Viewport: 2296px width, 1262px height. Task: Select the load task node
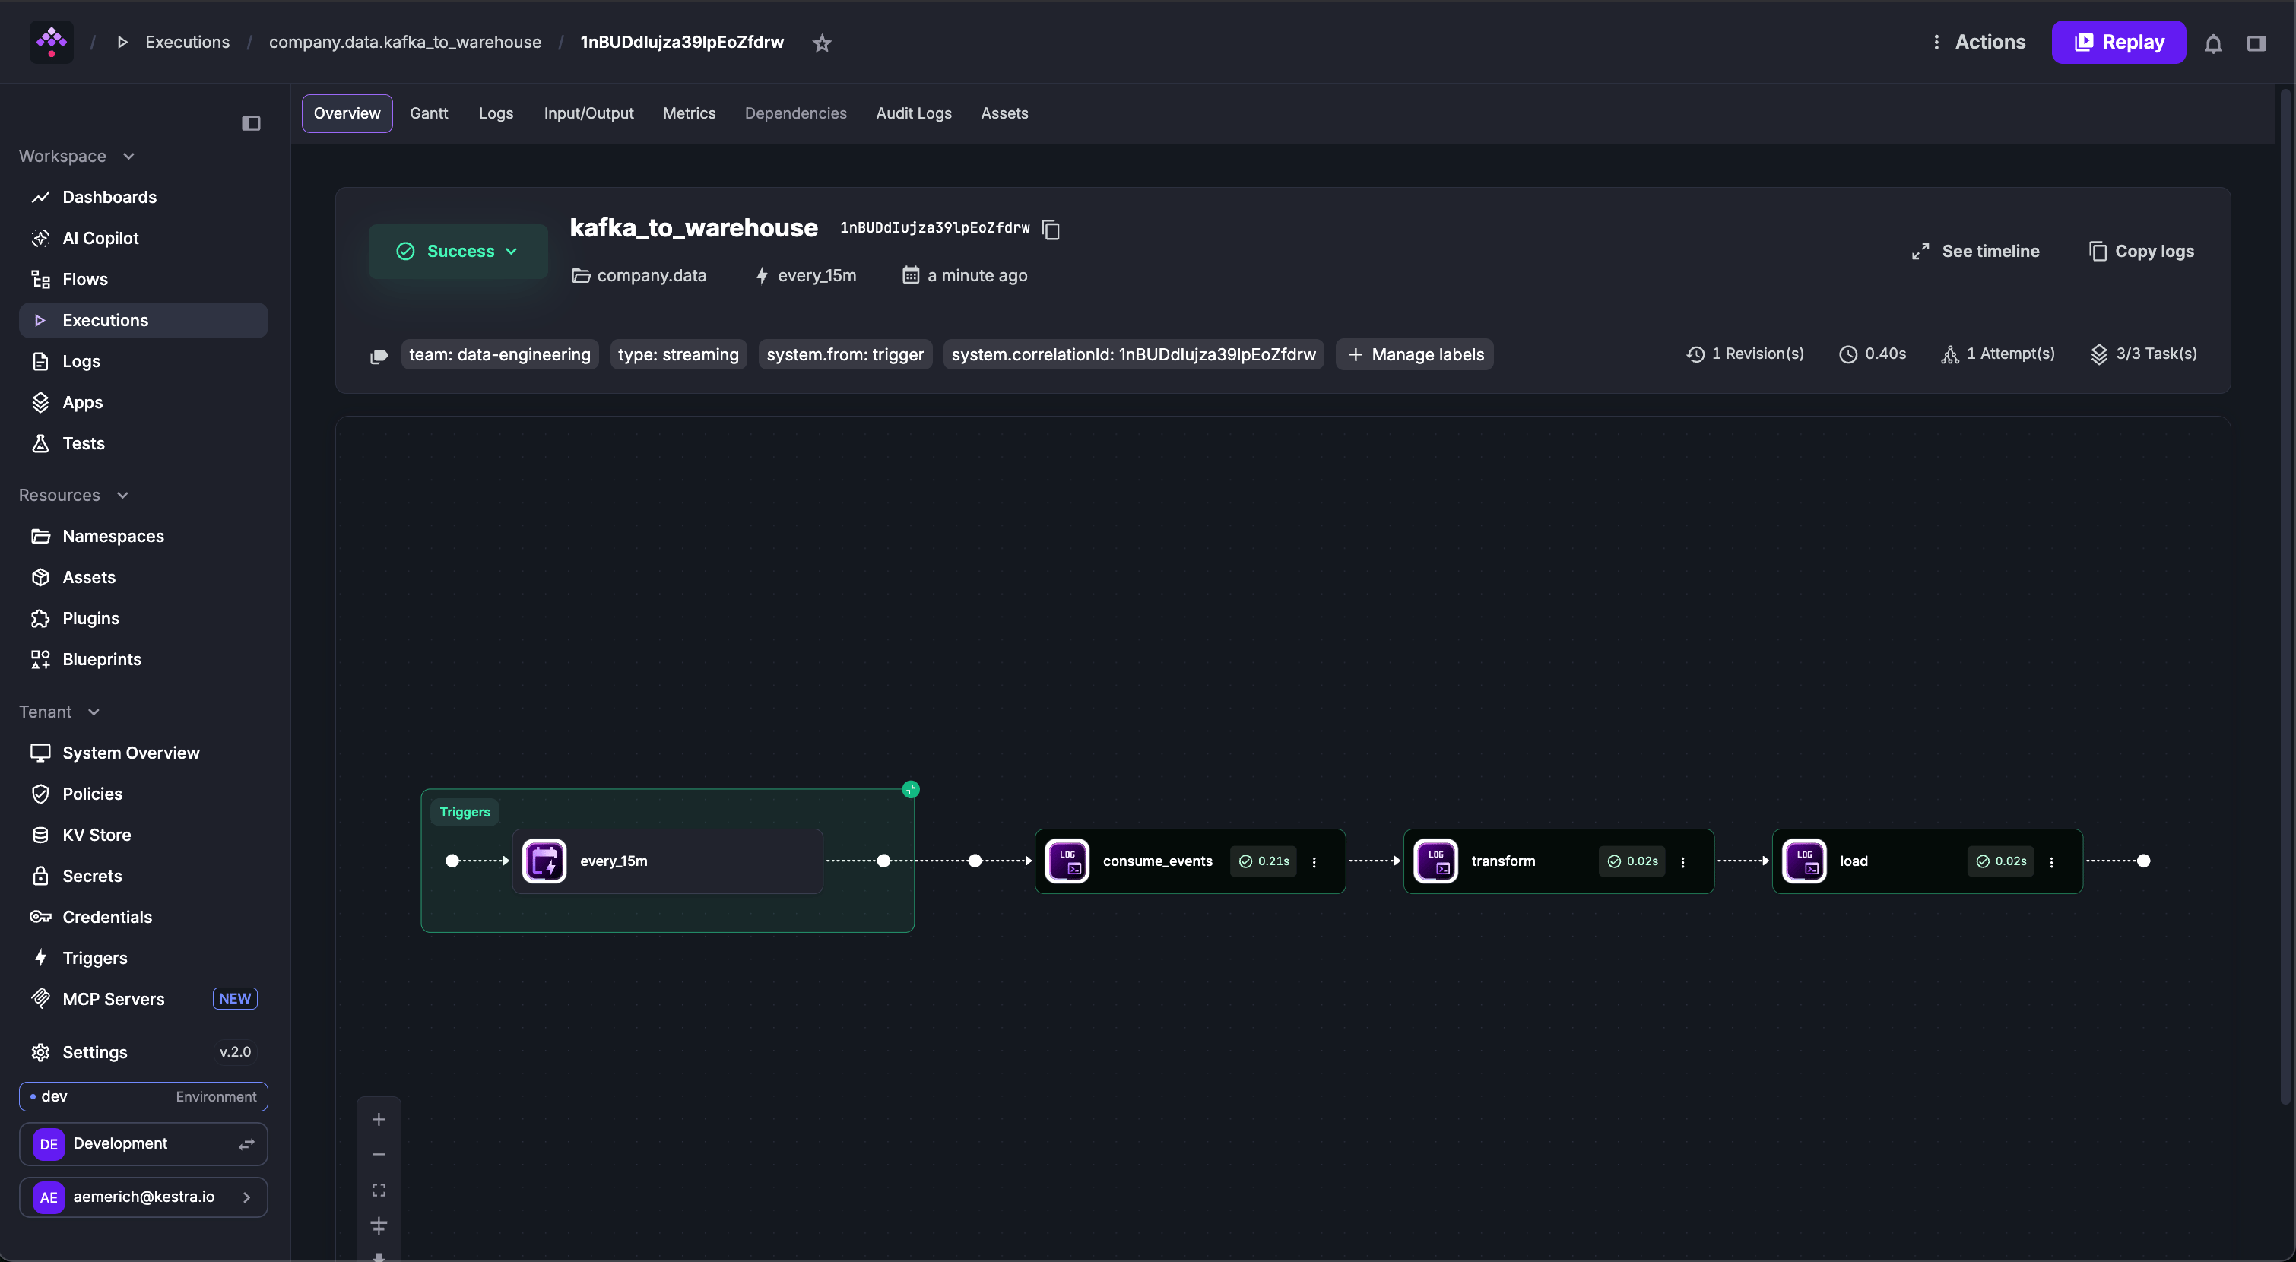[1928, 861]
